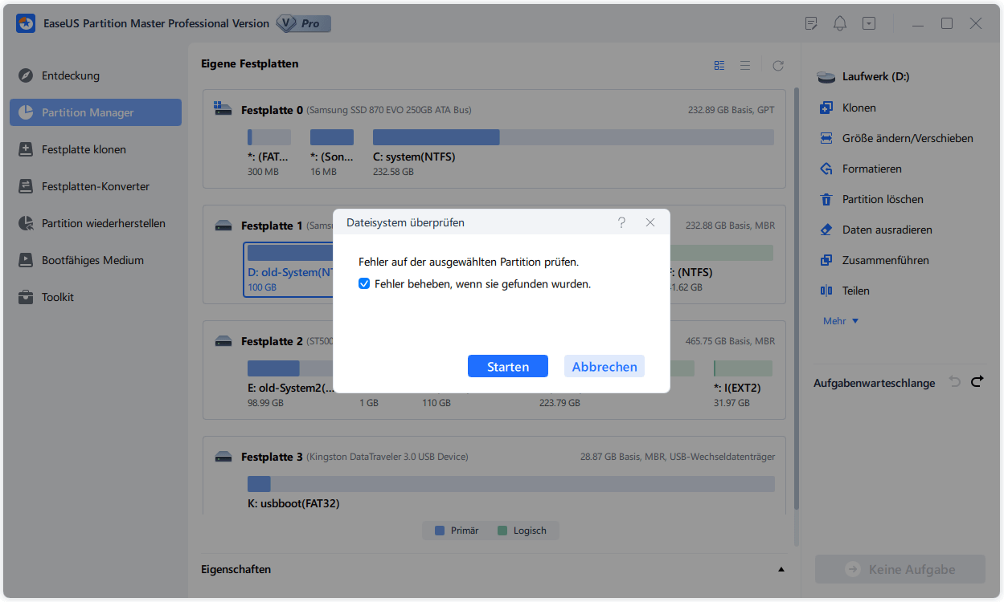Select Partition Manager in sidebar
The width and height of the screenshot is (1004, 602).
[95, 112]
